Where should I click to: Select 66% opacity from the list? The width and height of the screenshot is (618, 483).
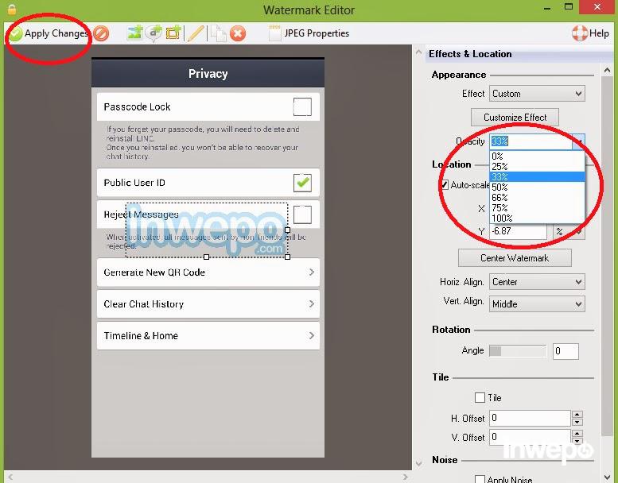point(537,197)
